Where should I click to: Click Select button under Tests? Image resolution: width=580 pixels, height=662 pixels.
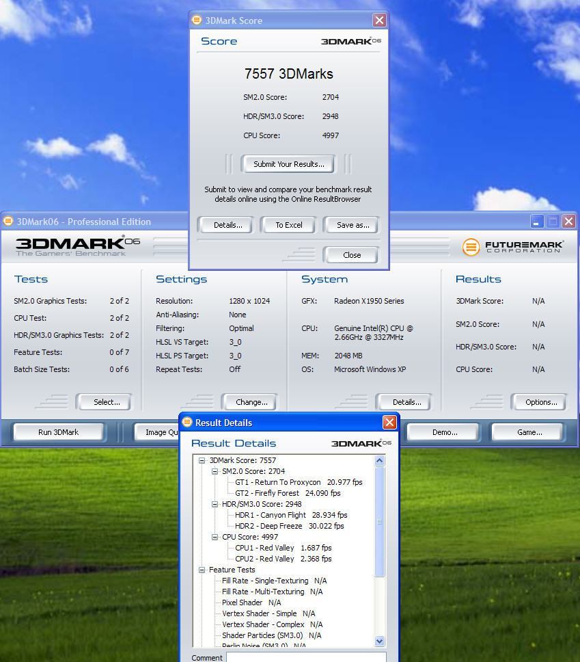(104, 402)
